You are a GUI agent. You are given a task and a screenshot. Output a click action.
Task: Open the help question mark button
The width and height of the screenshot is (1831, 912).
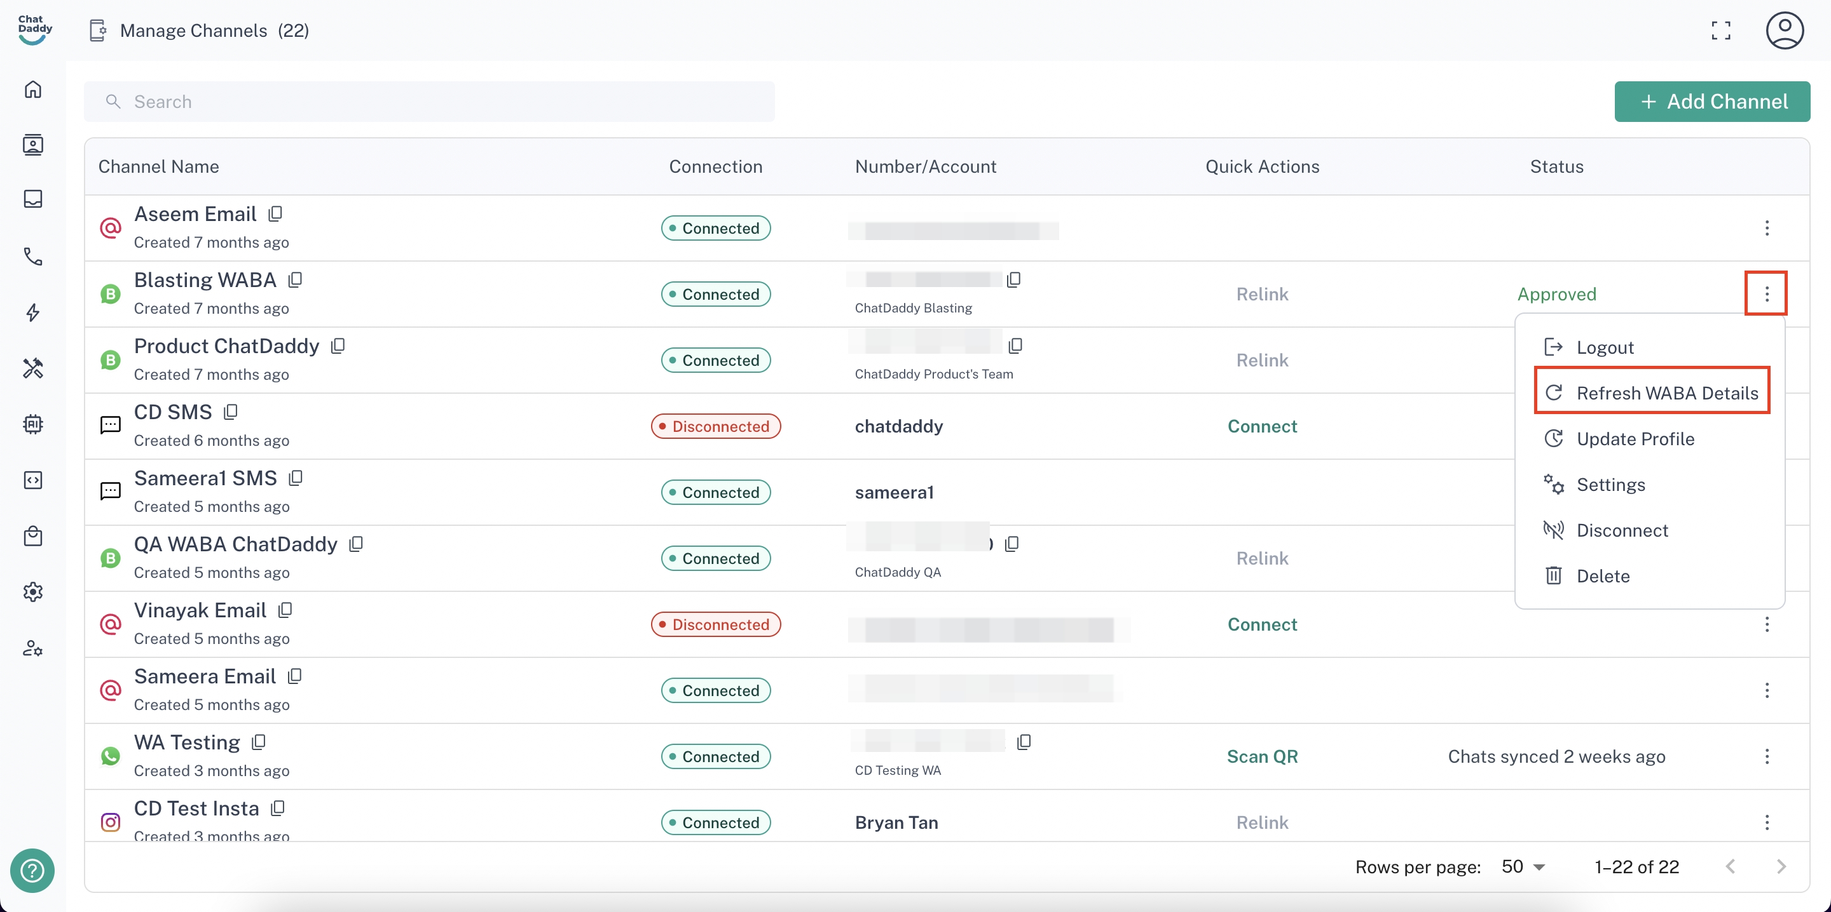coord(32,870)
